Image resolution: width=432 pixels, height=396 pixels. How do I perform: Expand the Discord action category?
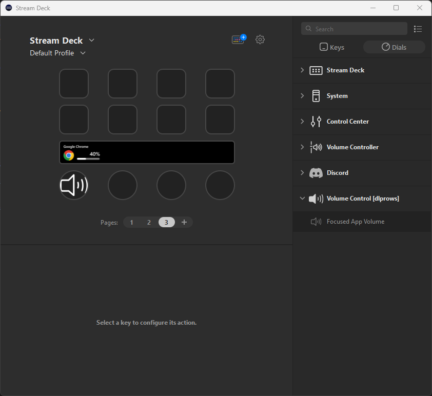click(x=302, y=173)
